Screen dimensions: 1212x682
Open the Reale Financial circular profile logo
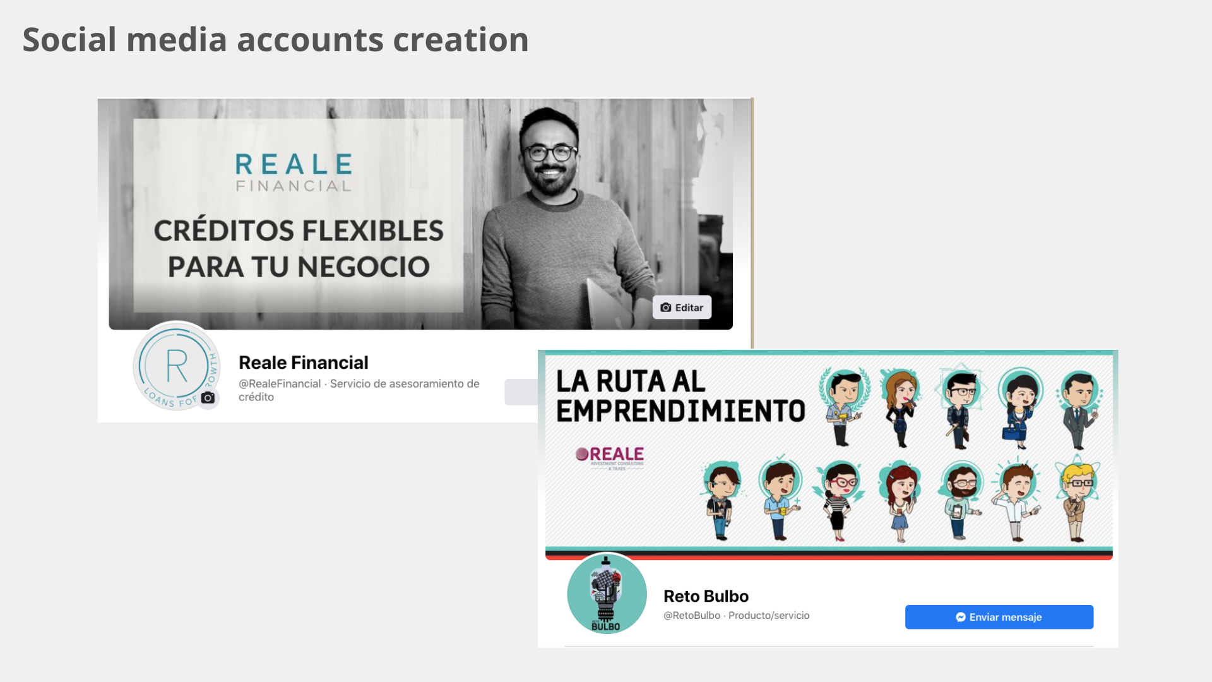tap(177, 366)
